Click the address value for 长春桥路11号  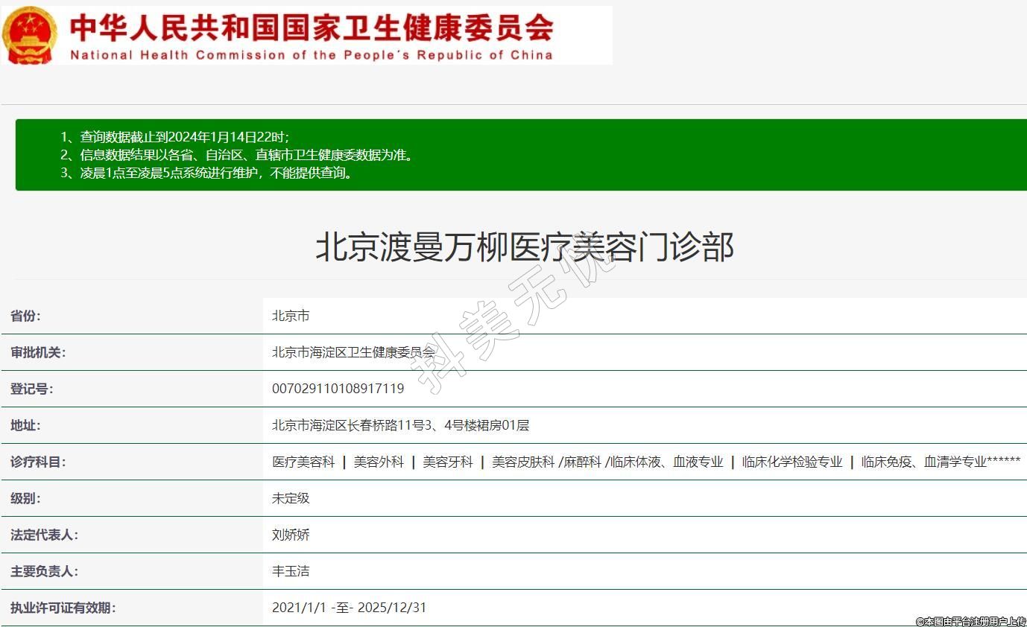pos(400,426)
